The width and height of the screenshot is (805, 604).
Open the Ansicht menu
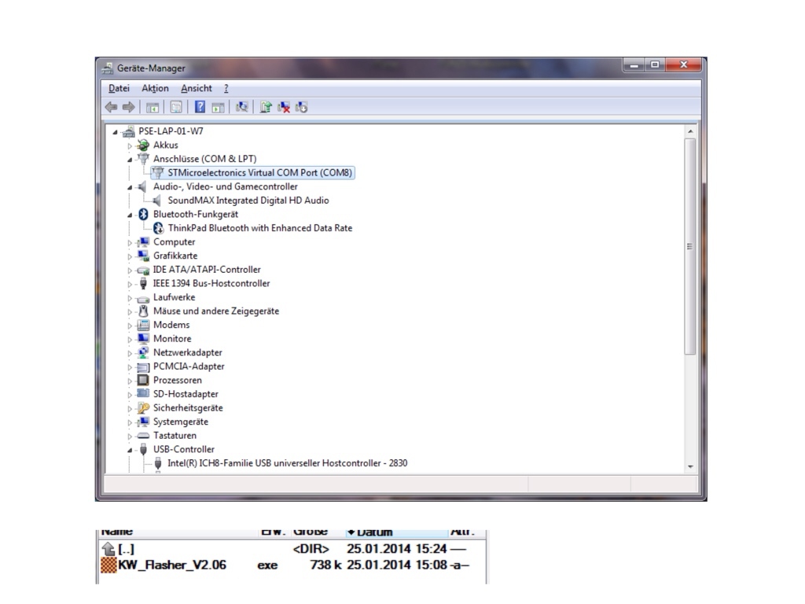pyautogui.click(x=196, y=88)
